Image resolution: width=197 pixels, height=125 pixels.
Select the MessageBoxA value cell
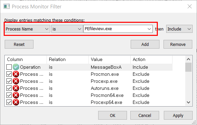coord(106,67)
